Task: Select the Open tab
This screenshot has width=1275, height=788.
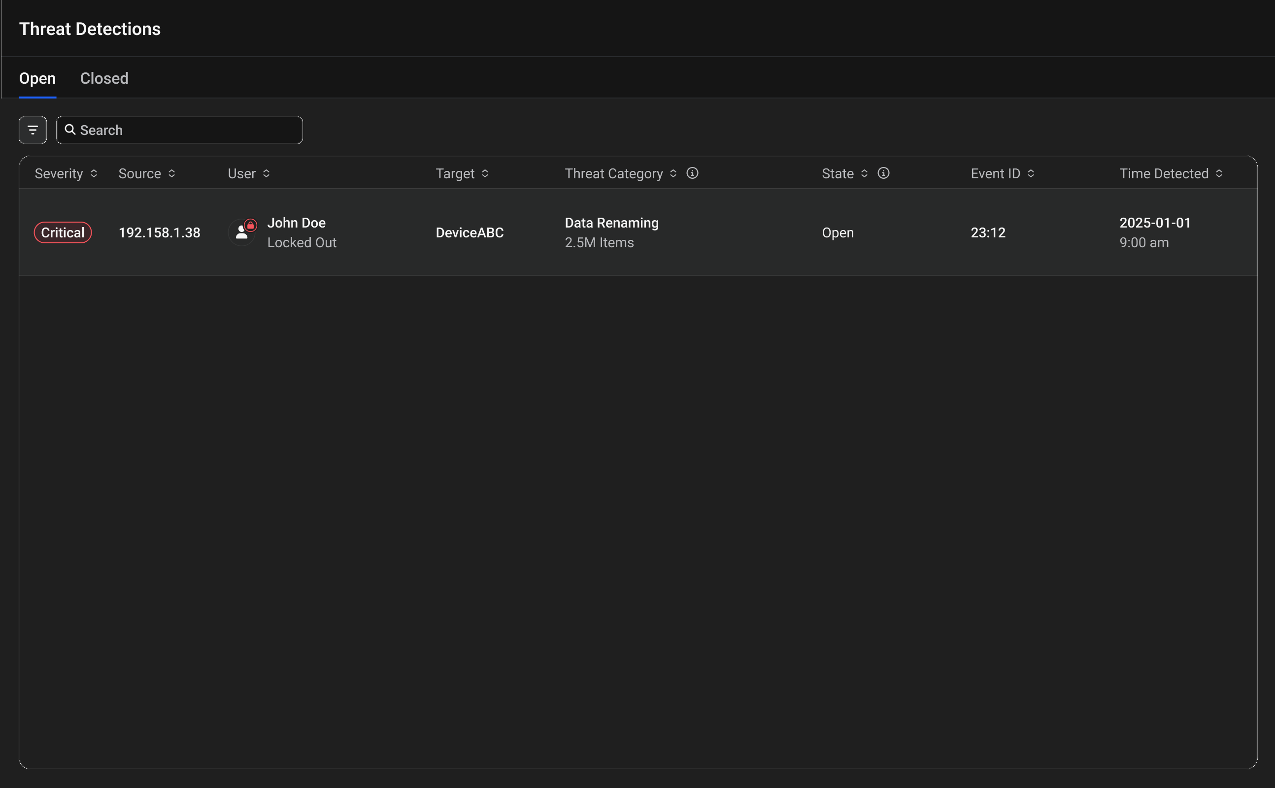Action: (x=37, y=78)
